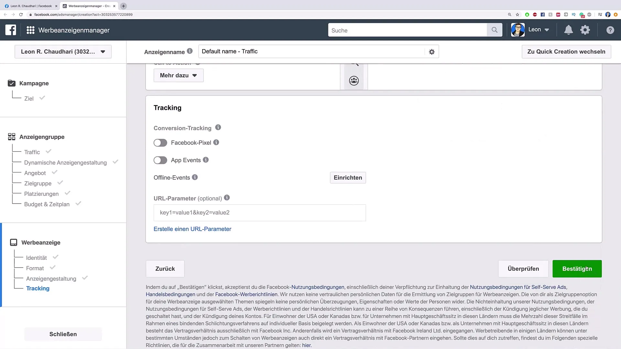Image resolution: width=621 pixels, height=349 pixels.
Task: Open the apps grid menu icon
Action: (x=30, y=30)
